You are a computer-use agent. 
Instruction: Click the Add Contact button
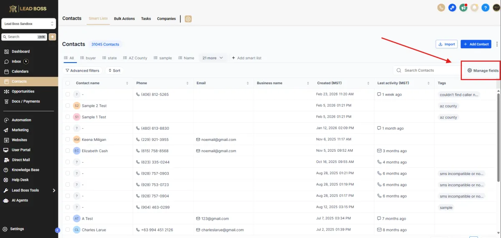pos(476,44)
